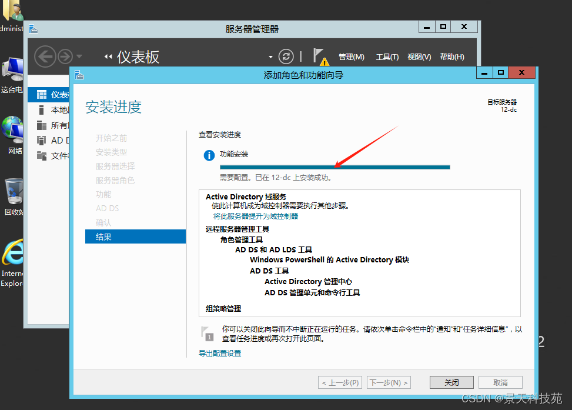The width and height of the screenshot is (572, 410).
Task: Click the wizard window title bar icon
Action: point(79,75)
